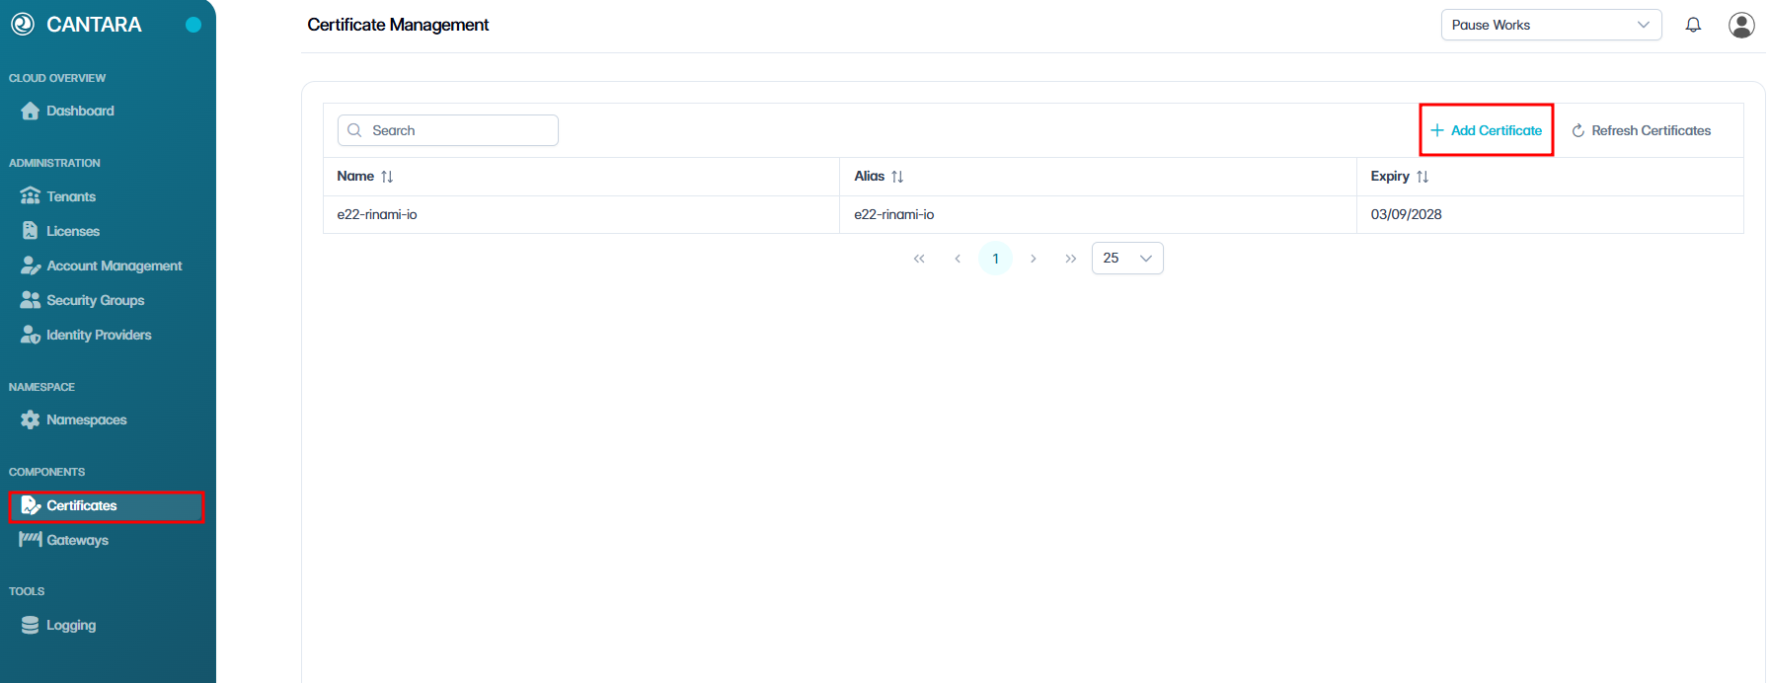Click the Cantara logo icon
The height and width of the screenshot is (683, 1769).
[23, 25]
